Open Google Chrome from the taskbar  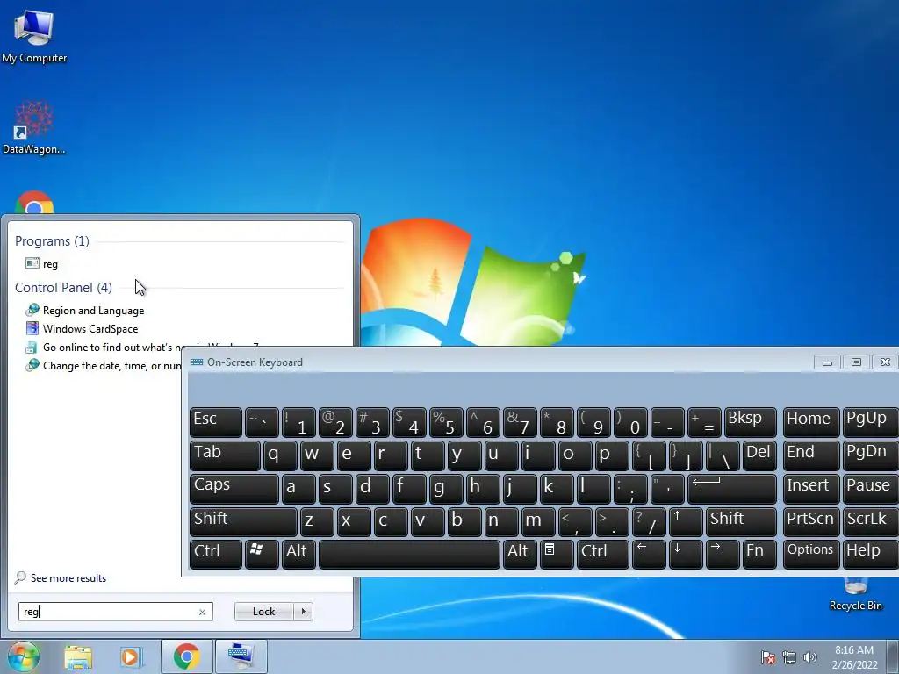coord(186,656)
